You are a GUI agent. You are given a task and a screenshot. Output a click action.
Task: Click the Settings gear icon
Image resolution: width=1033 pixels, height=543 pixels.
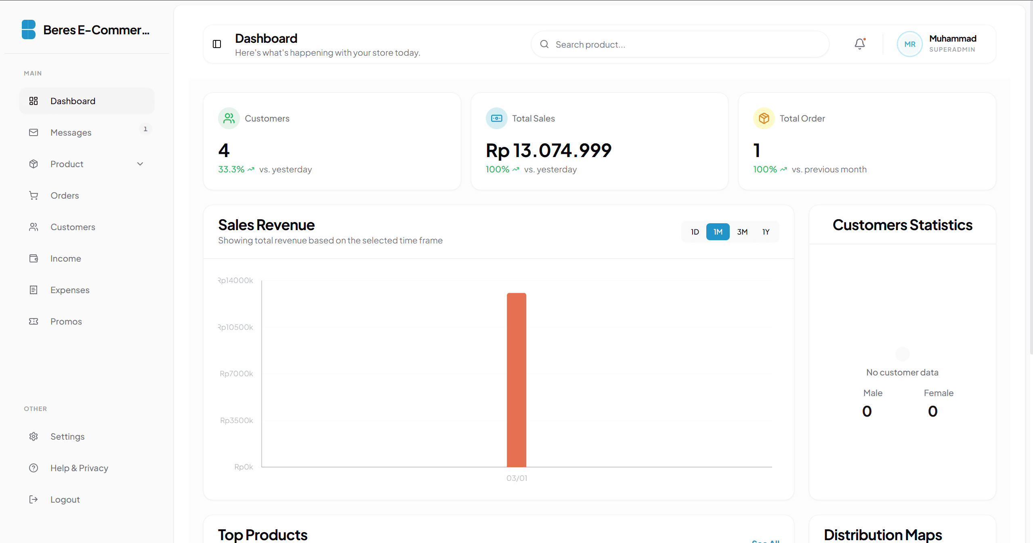tap(34, 436)
